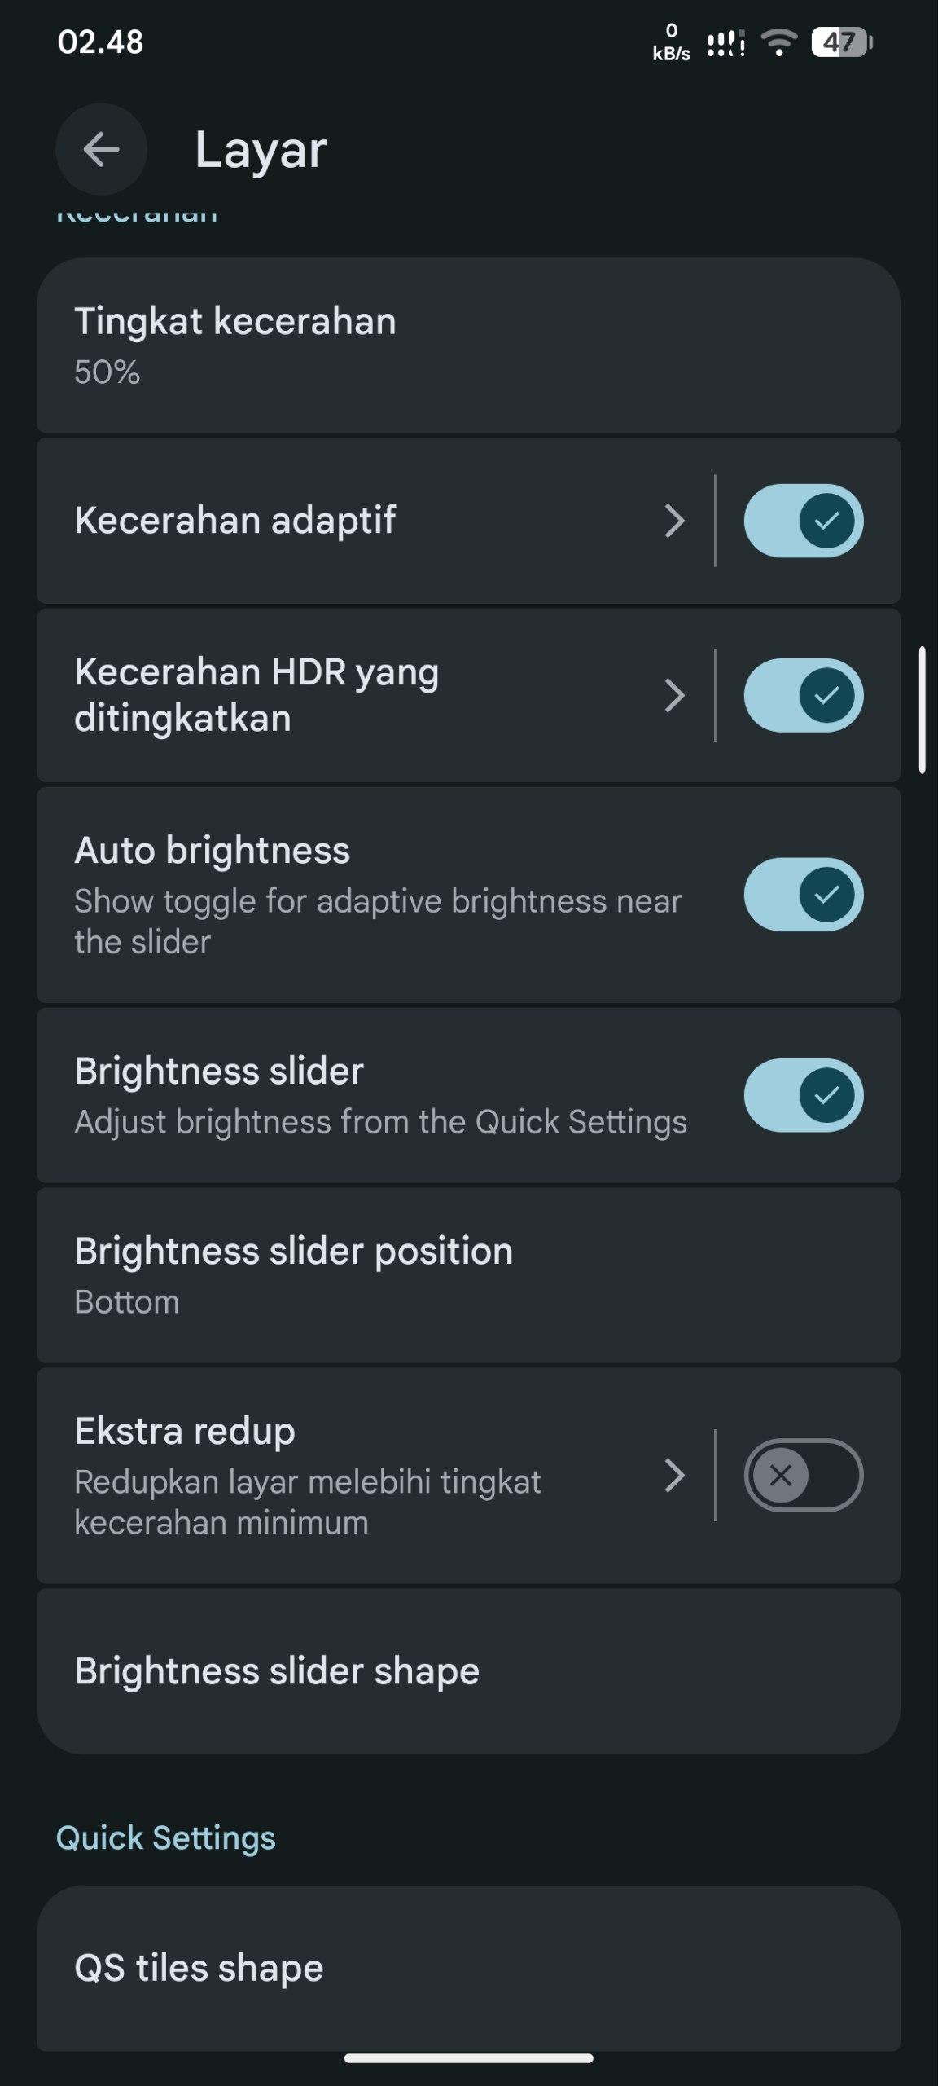Disable the Brightness slider switch

pyautogui.click(x=803, y=1094)
